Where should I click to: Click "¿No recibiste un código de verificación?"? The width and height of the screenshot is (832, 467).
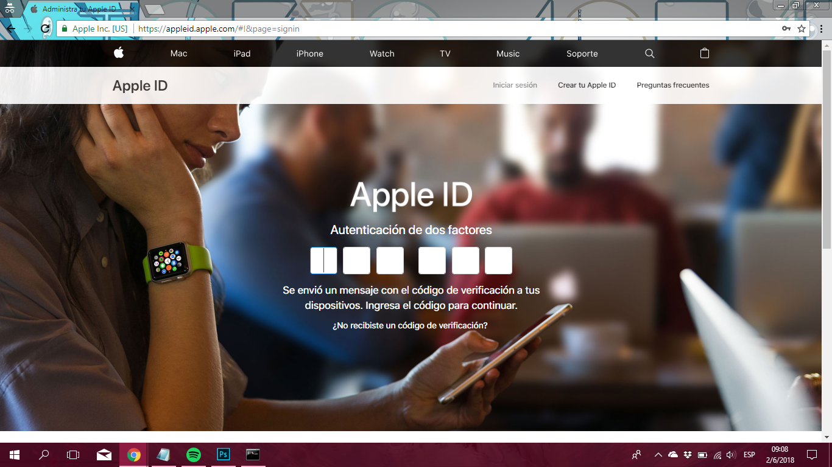pyautogui.click(x=410, y=325)
